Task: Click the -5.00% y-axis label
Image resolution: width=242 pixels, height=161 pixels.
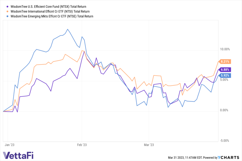Action: click(x=225, y=141)
